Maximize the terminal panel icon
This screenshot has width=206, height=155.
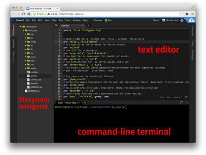(x=181, y=102)
